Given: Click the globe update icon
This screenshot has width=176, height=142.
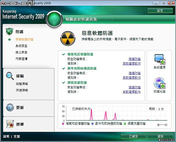Looking at the screenshot, I should click(10, 108).
